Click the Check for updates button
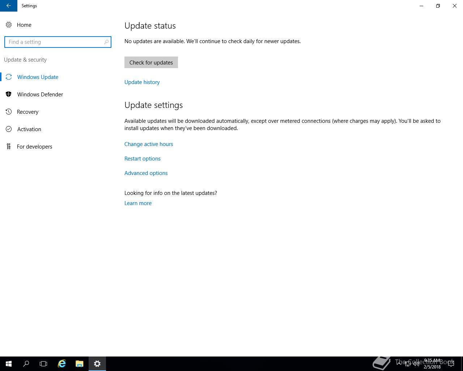Screen dimensions: 463x371 [x=151, y=62]
